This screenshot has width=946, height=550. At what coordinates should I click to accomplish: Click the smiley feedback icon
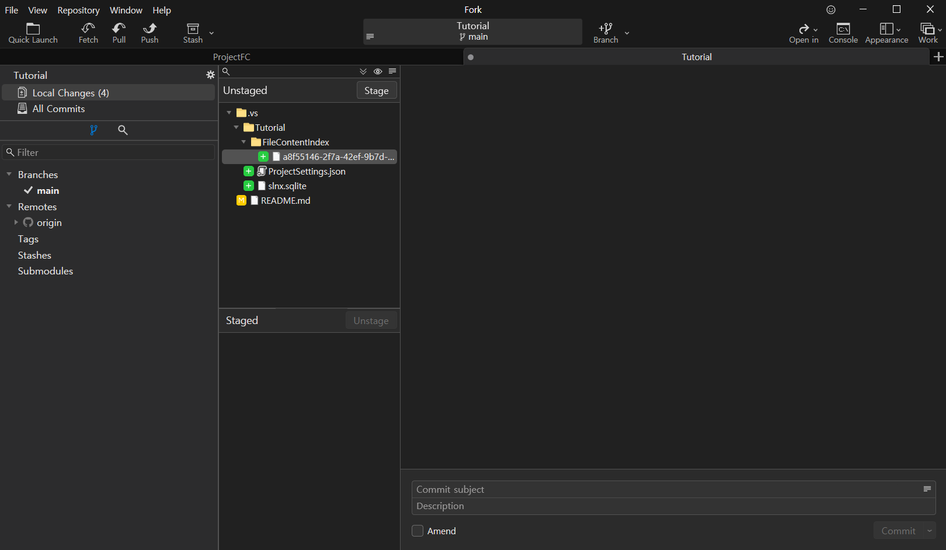tap(831, 9)
